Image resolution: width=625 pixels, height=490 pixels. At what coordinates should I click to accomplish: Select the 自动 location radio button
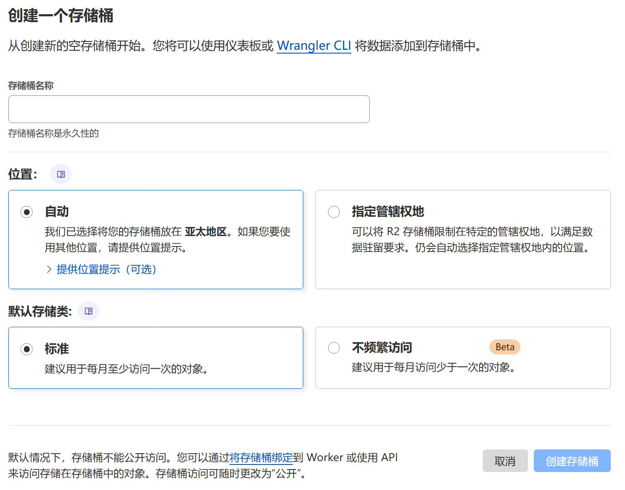coord(27,212)
